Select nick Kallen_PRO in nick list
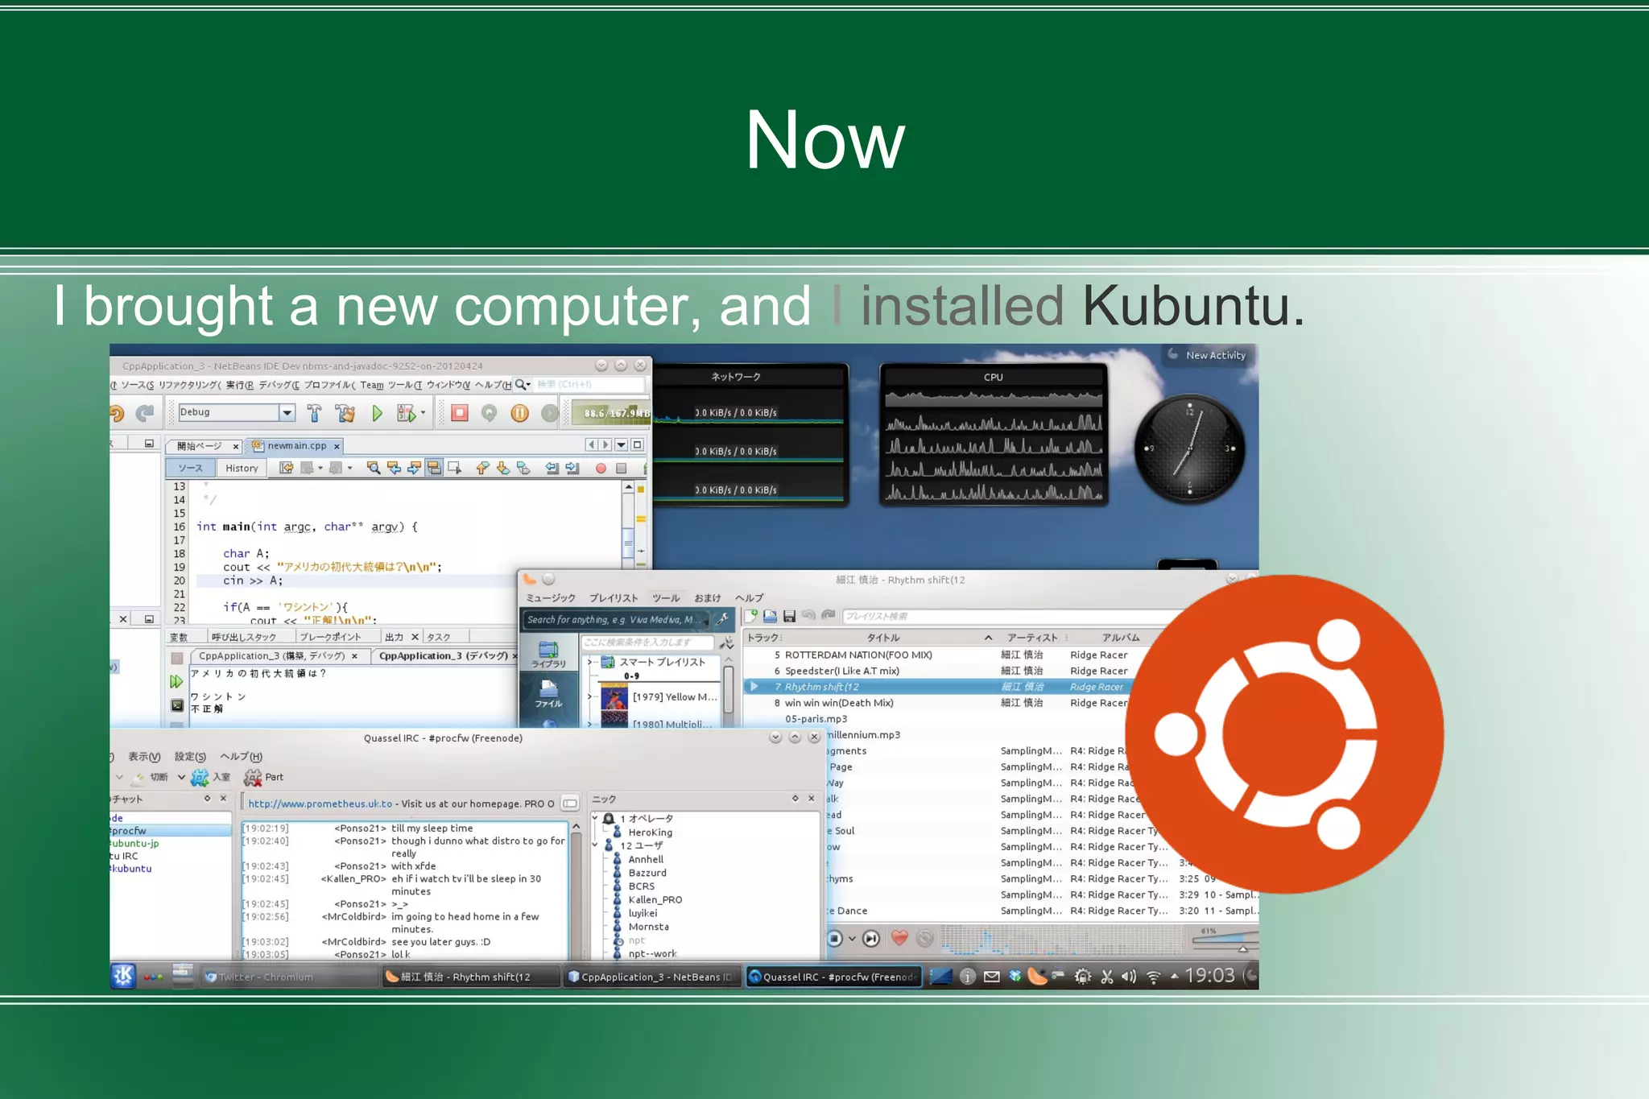The height and width of the screenshot is (1099, 1649). click(x=655, y=900)
